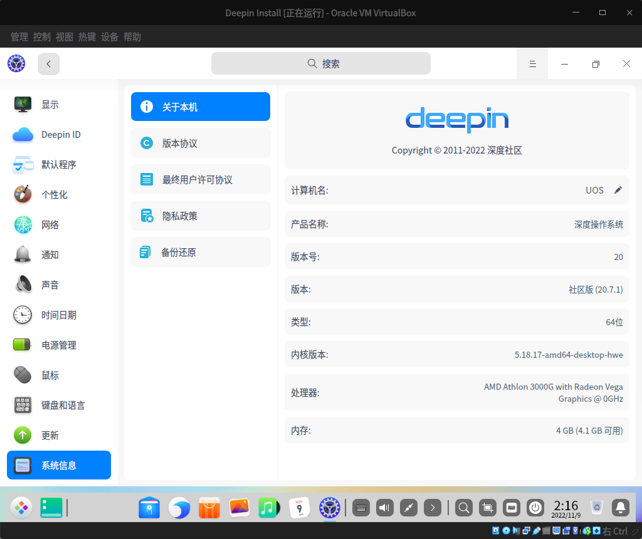Select 声音 (Sound) in the sidebar
This screenshot has width=642, height=539.
coord(59,285)
